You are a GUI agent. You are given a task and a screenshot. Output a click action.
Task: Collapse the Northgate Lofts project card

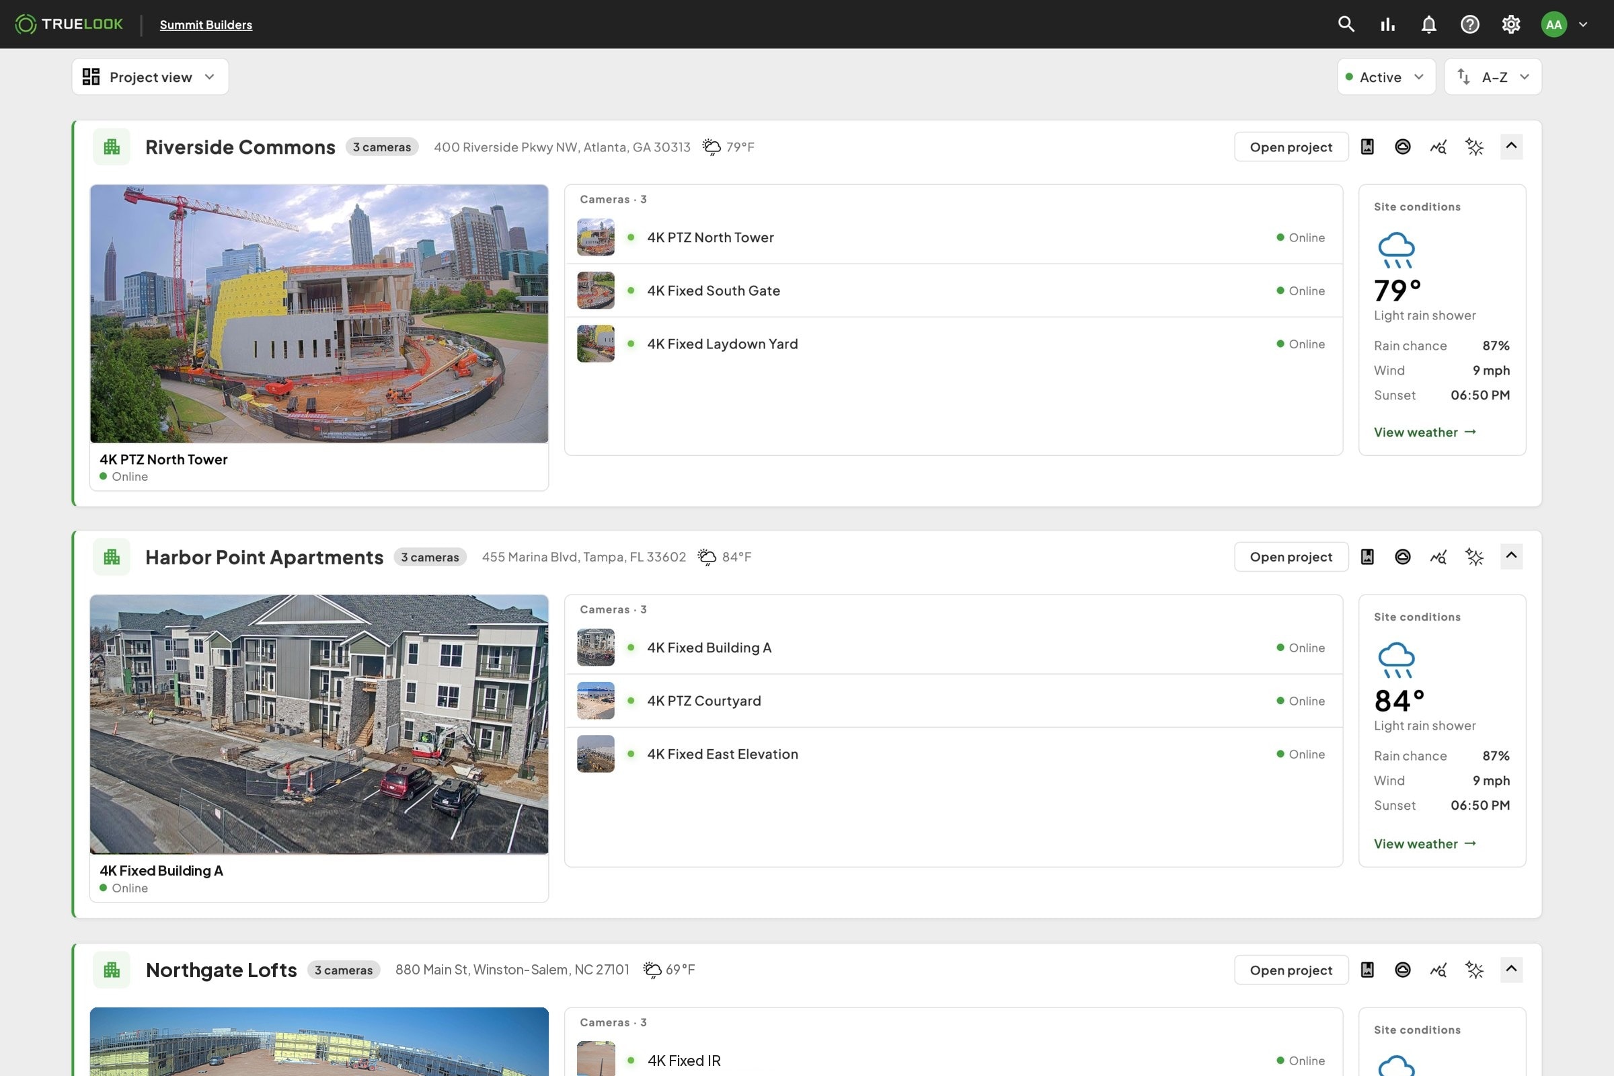coord(1511,970)
